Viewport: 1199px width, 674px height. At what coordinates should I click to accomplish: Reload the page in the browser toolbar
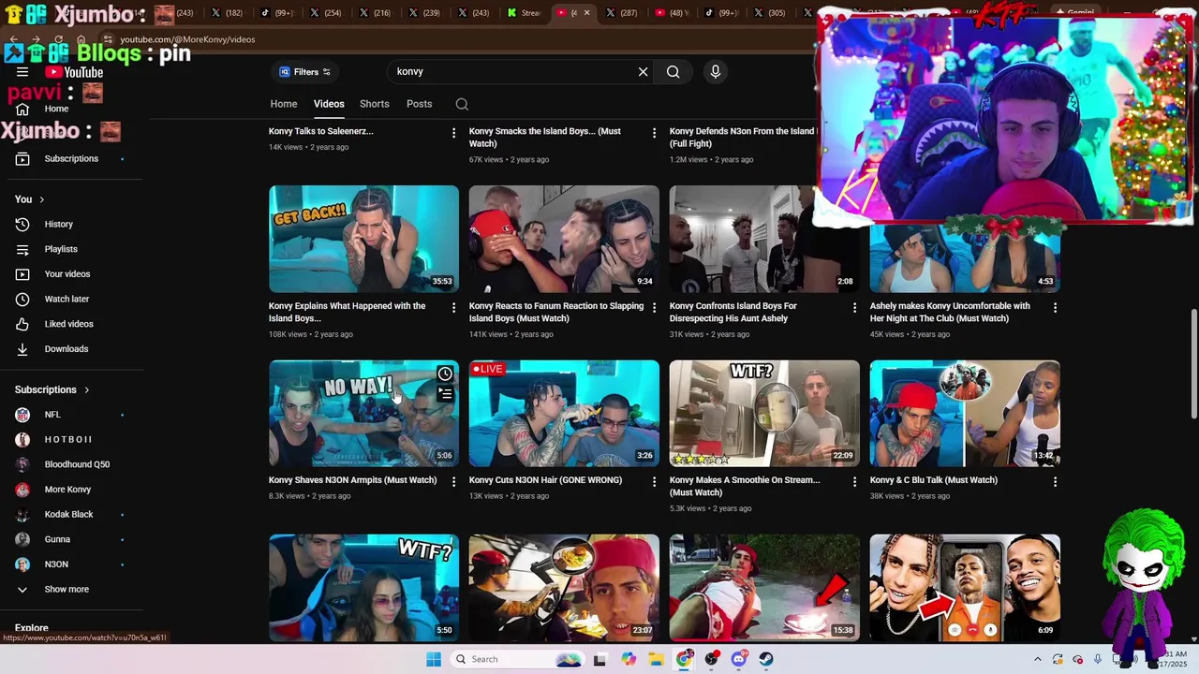point(57,39)
